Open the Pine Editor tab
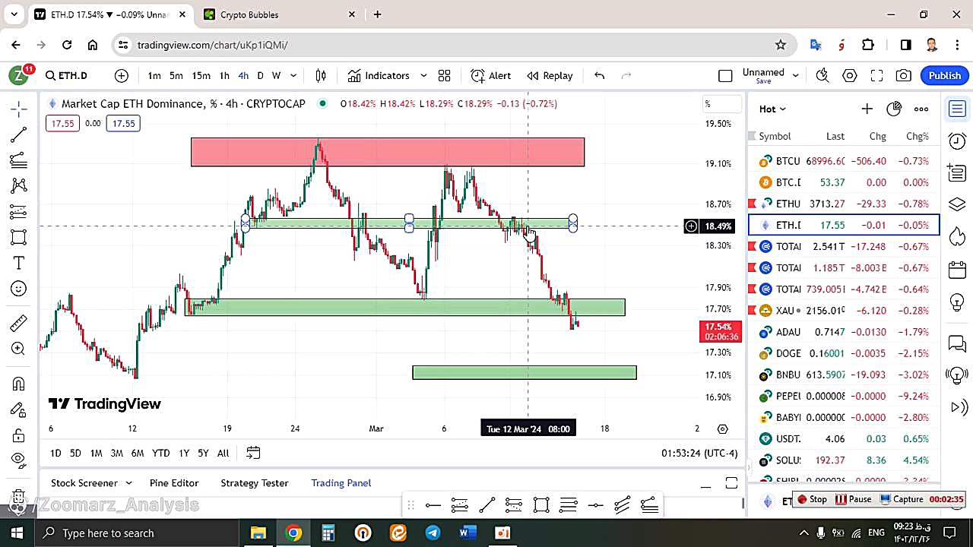 [174, 482]
